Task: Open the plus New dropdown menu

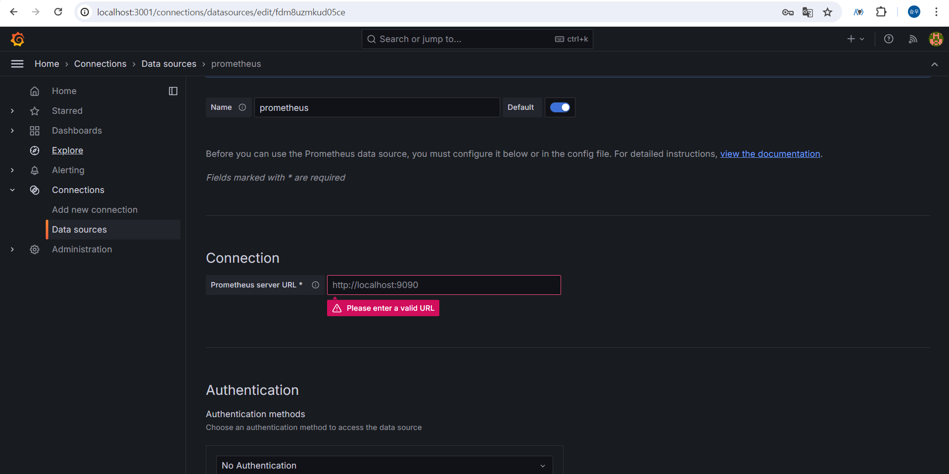Action: tap(855, 39)
